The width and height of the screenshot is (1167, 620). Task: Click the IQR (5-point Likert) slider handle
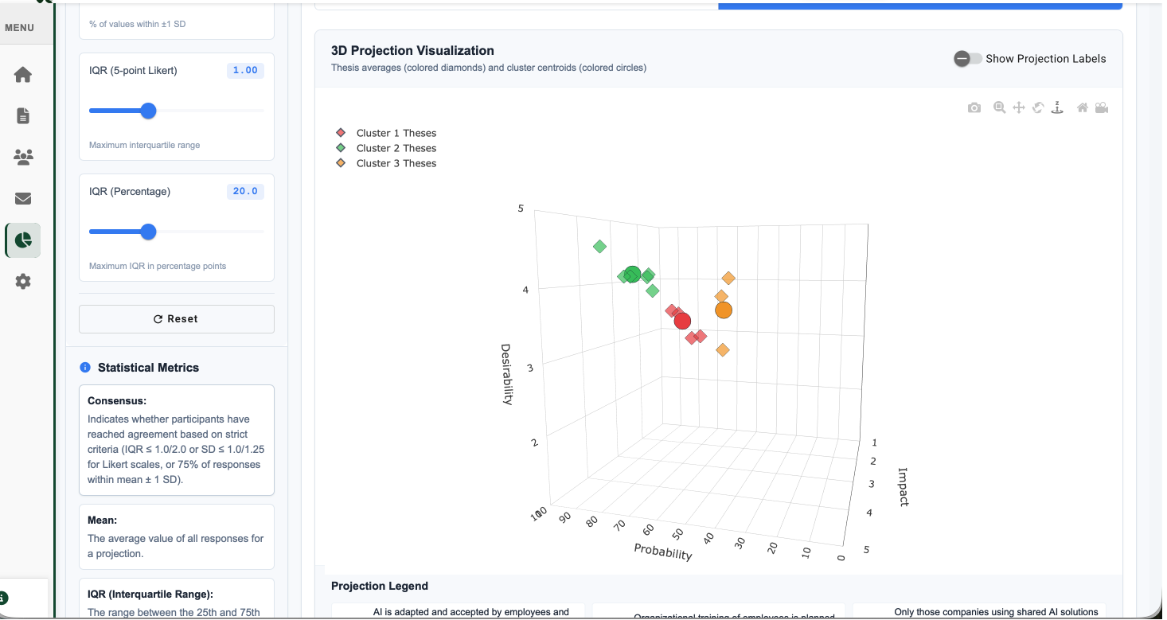pyautogui.click(x=148, y=111)
